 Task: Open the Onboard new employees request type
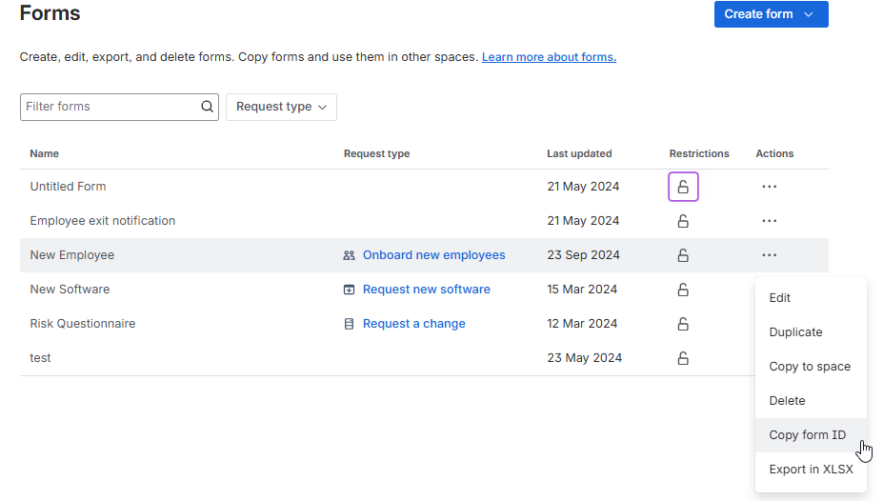tap(433, 255)
